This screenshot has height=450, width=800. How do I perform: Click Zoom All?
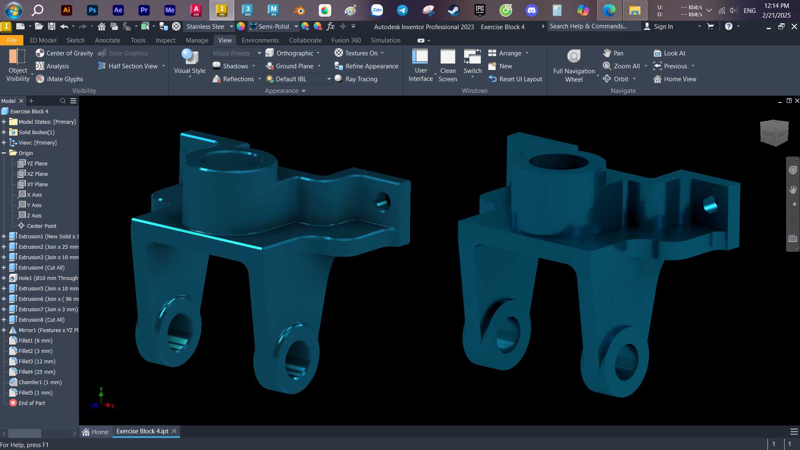tap(621, 66)
